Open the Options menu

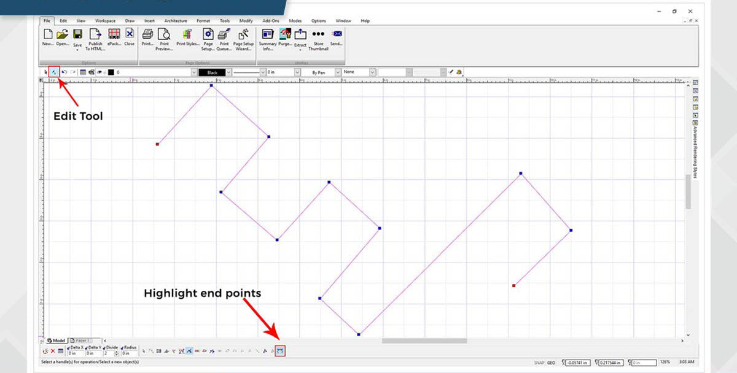[x=319, y=21]
